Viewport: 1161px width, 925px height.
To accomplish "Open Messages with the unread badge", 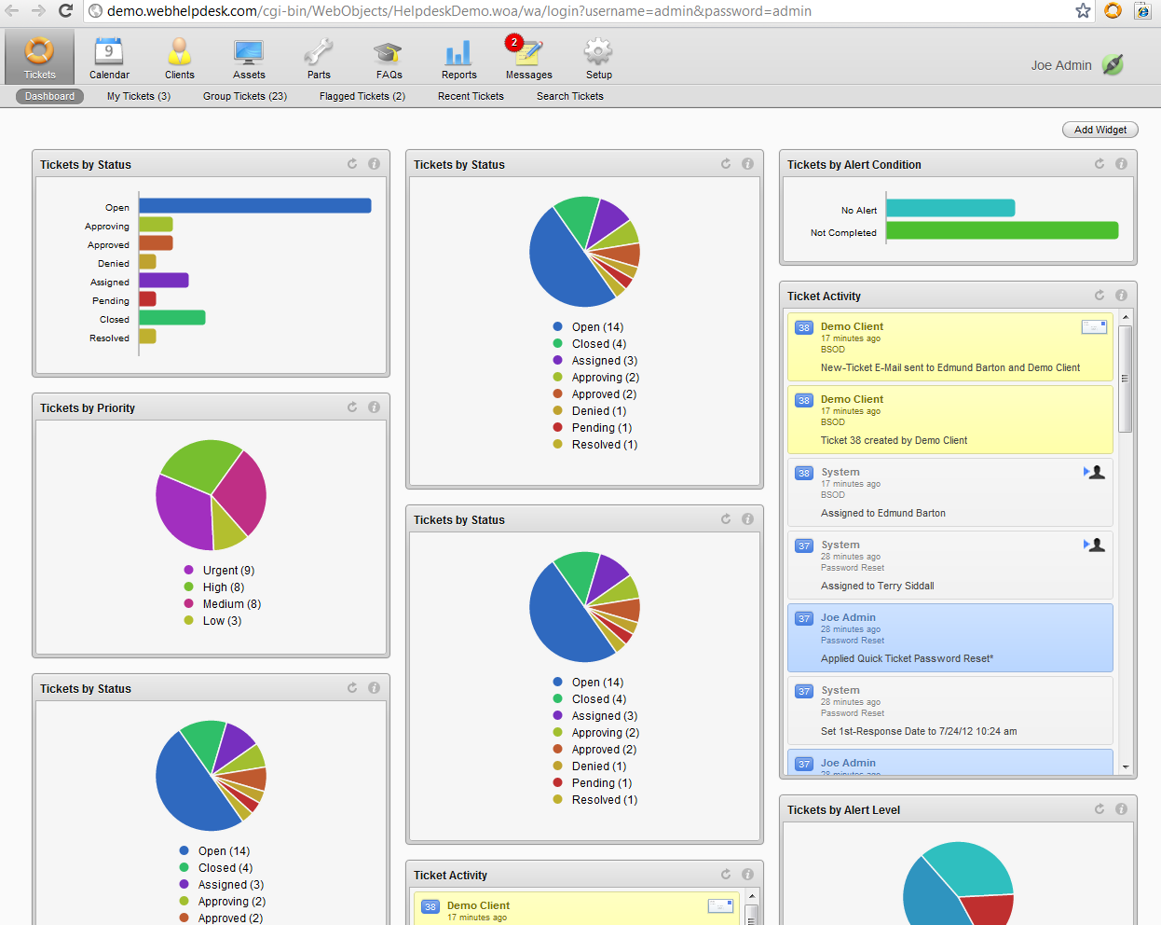I will 527,56.
